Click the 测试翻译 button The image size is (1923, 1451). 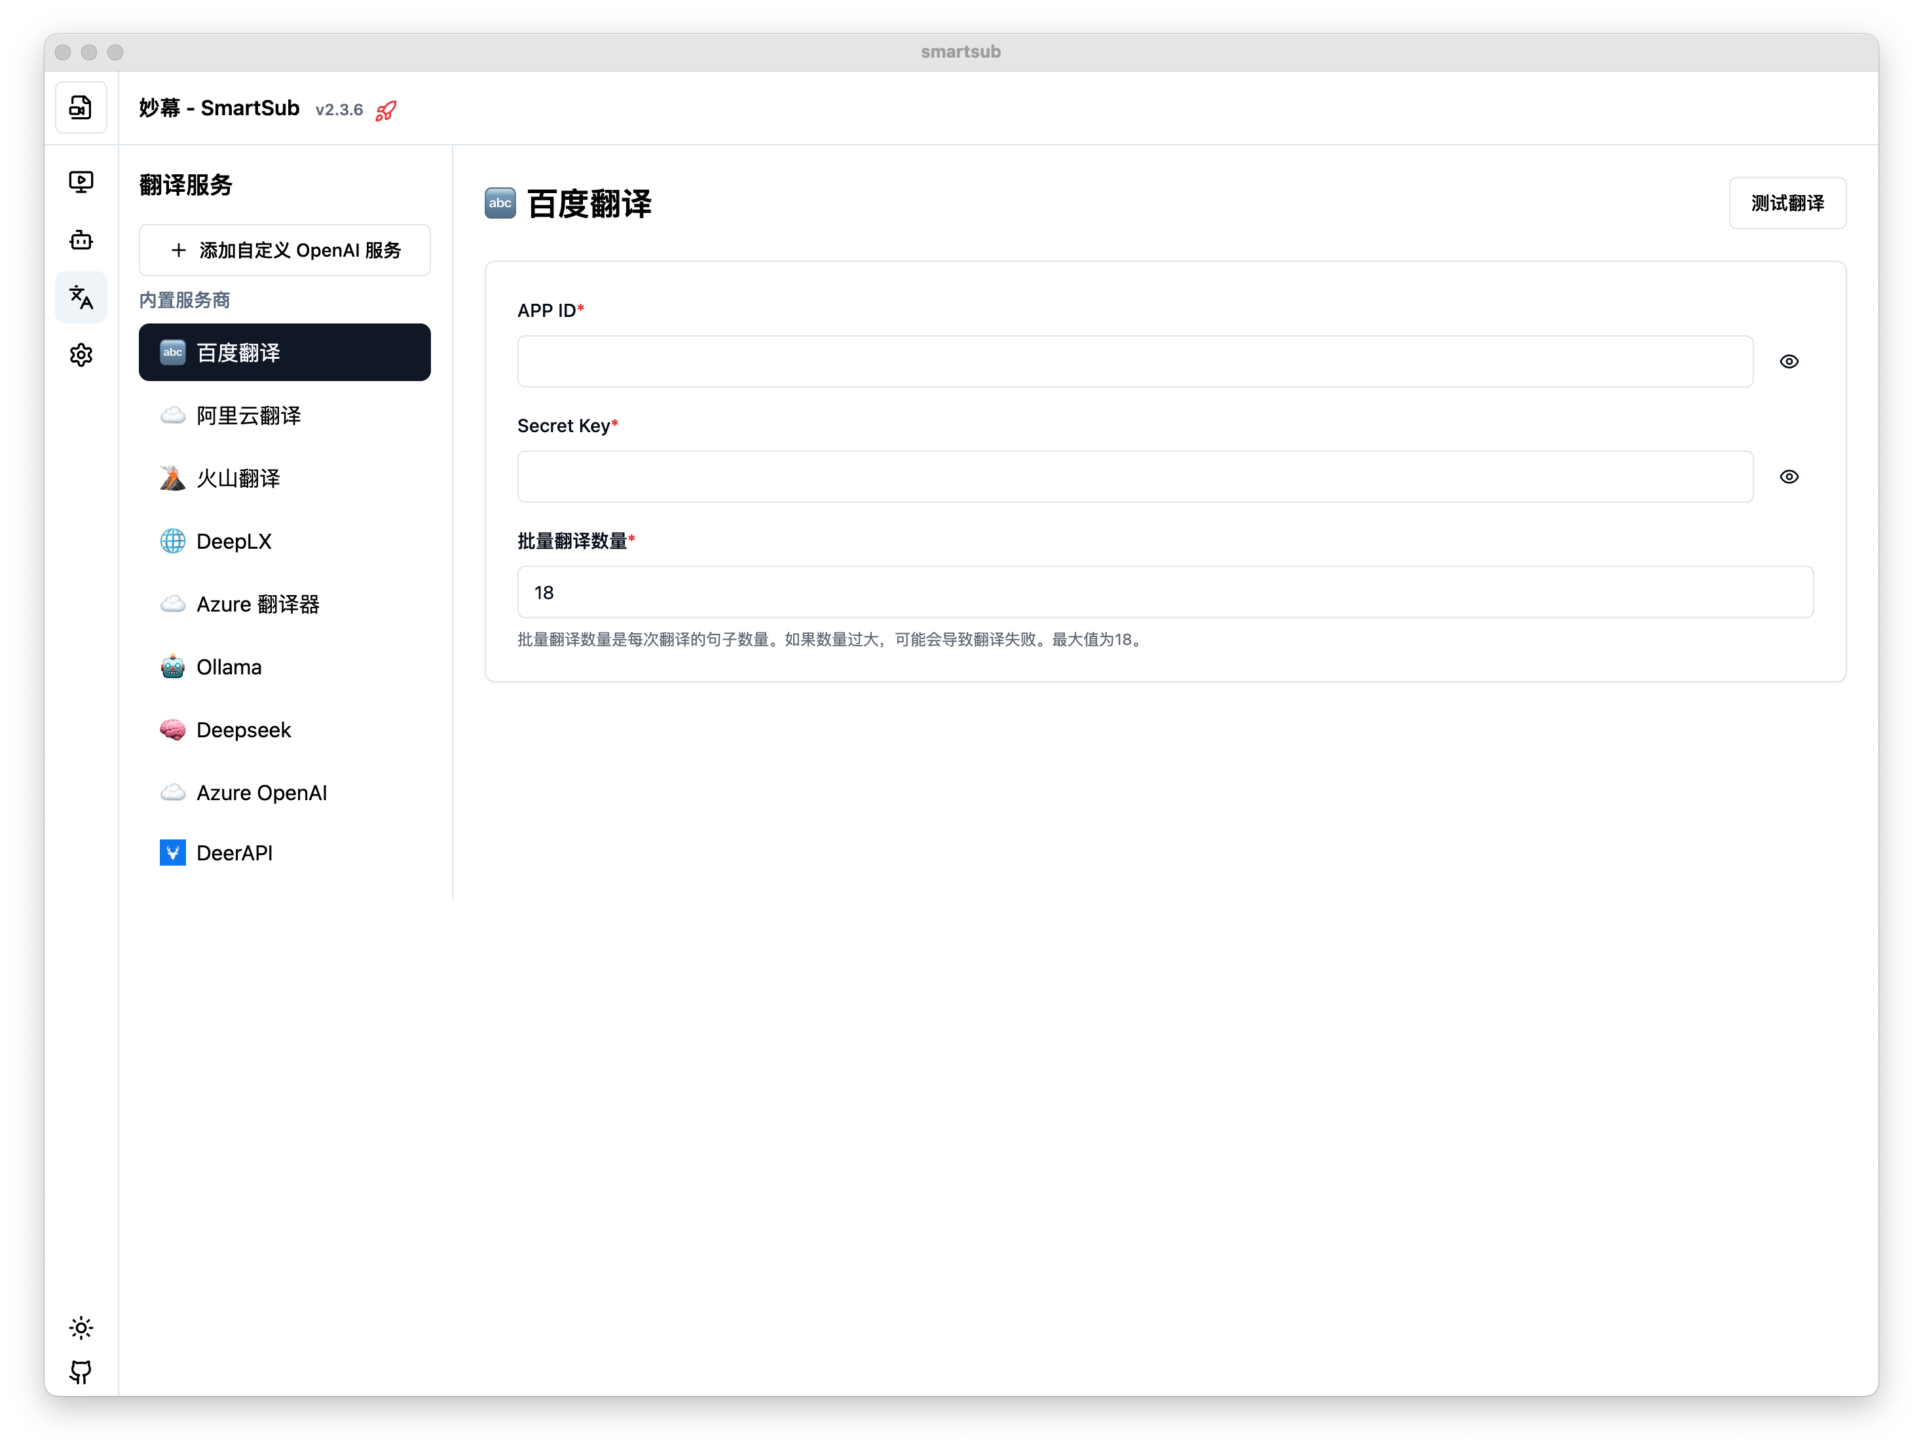(1787, 204)
